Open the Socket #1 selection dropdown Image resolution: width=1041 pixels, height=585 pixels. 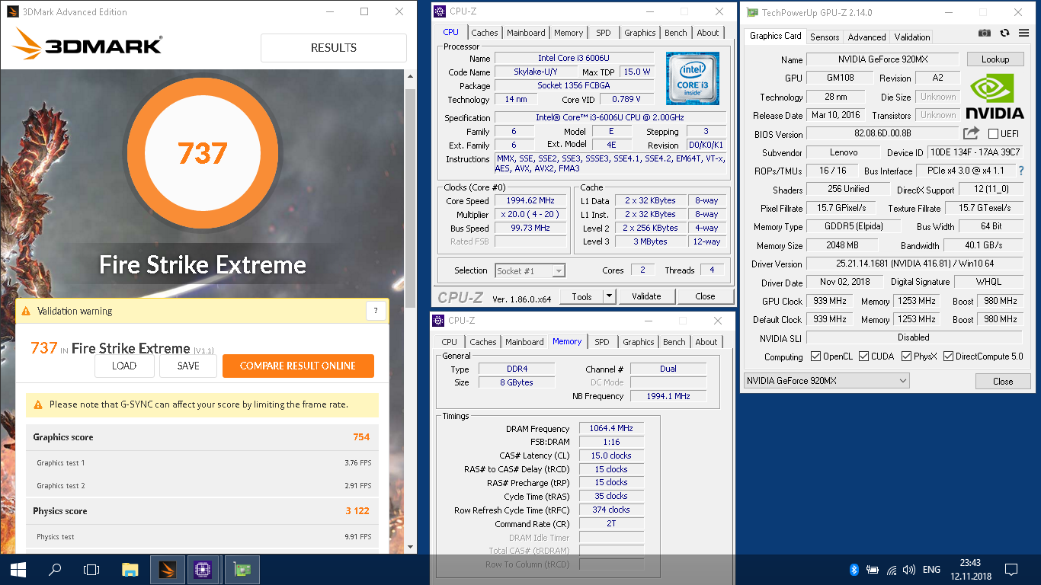(530, 270)
